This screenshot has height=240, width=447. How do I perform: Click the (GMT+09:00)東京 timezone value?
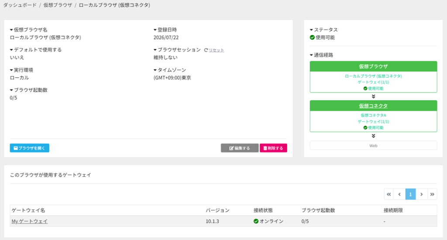coord(172,78)
